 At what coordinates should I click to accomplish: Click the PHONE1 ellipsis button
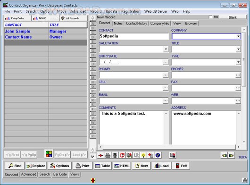(x=166, y=75)
